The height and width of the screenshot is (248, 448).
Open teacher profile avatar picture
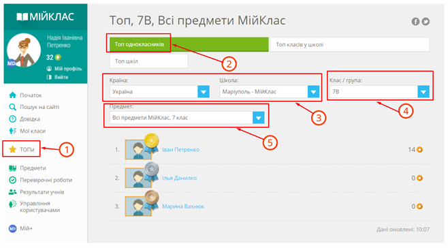(24, 50)
